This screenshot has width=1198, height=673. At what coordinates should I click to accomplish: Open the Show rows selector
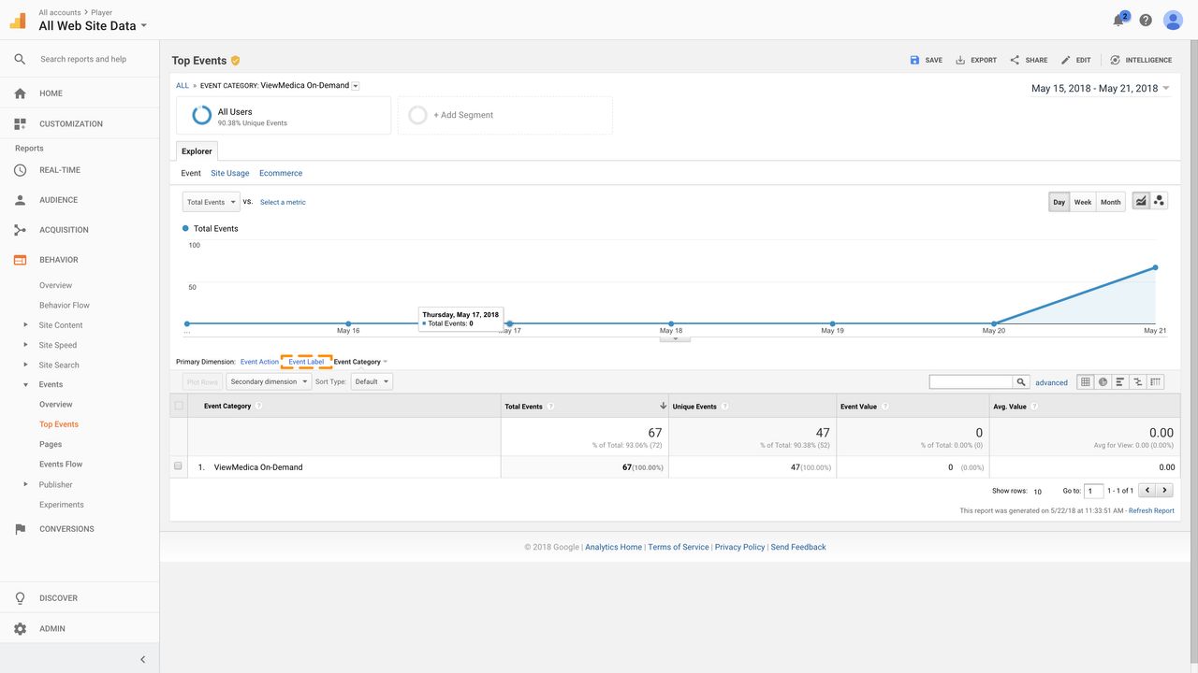(x=1038, y=491)
